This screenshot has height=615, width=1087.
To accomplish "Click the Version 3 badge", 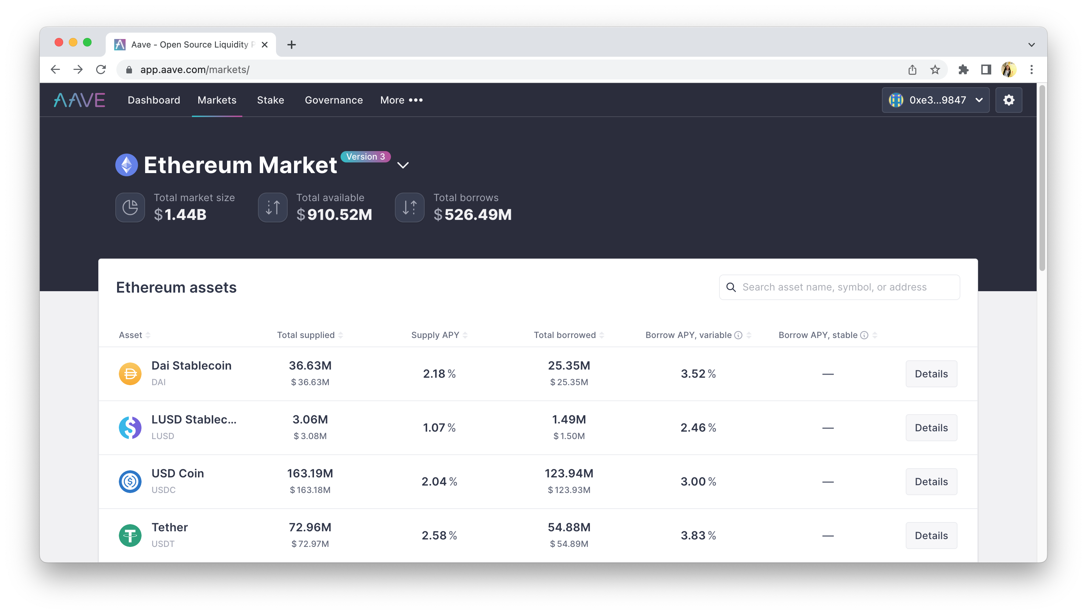I will coord(365,157).
